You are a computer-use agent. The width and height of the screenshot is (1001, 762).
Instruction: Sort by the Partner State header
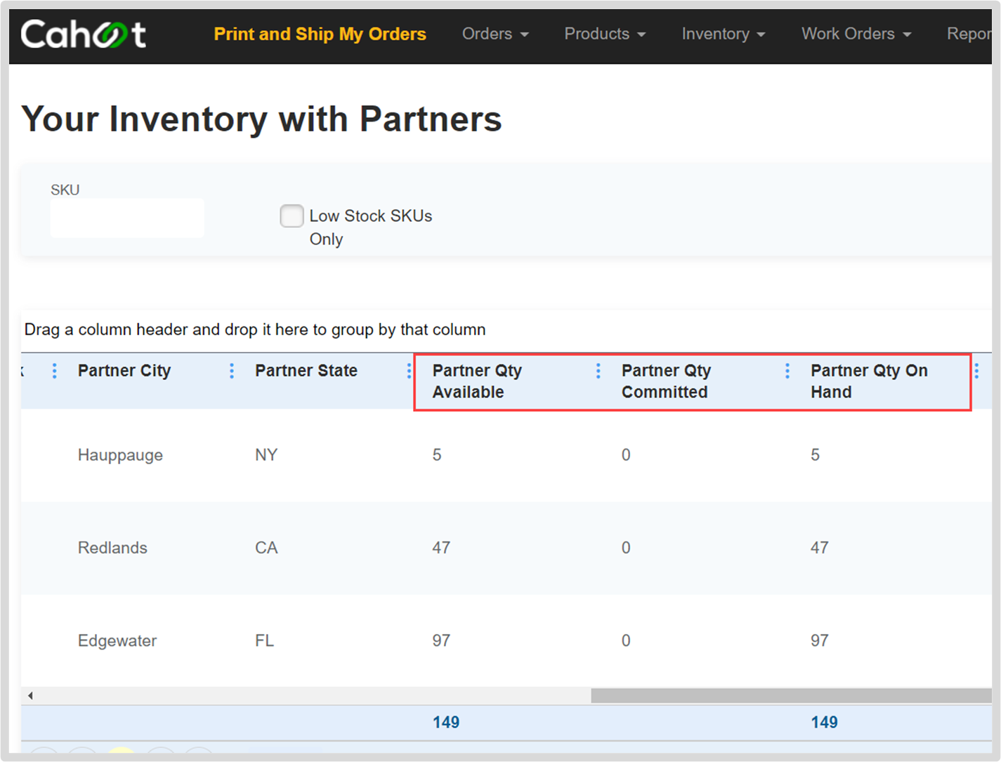pyautogui.click(x=306, y=371)
